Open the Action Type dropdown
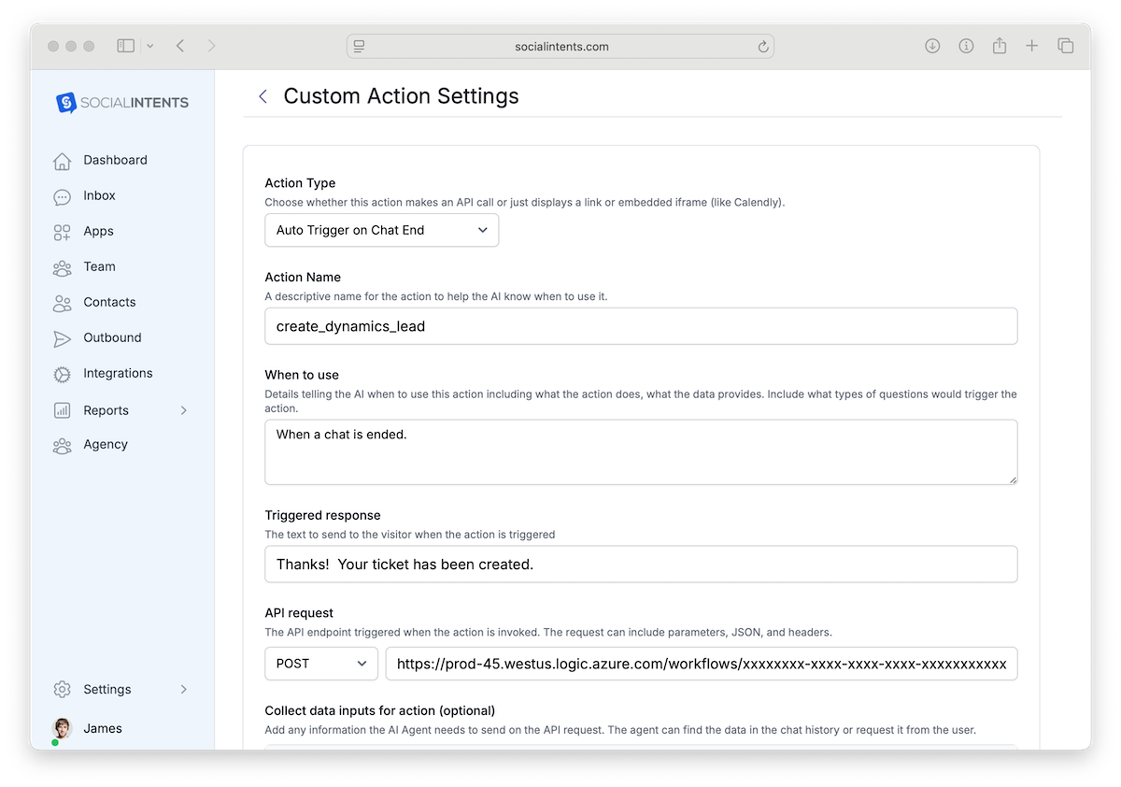 tap(381, 229)
